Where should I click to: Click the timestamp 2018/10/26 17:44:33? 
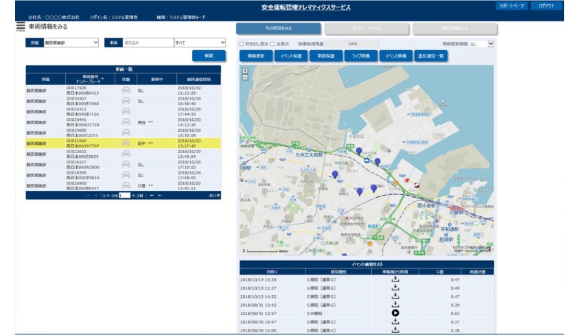coord(189,112)
